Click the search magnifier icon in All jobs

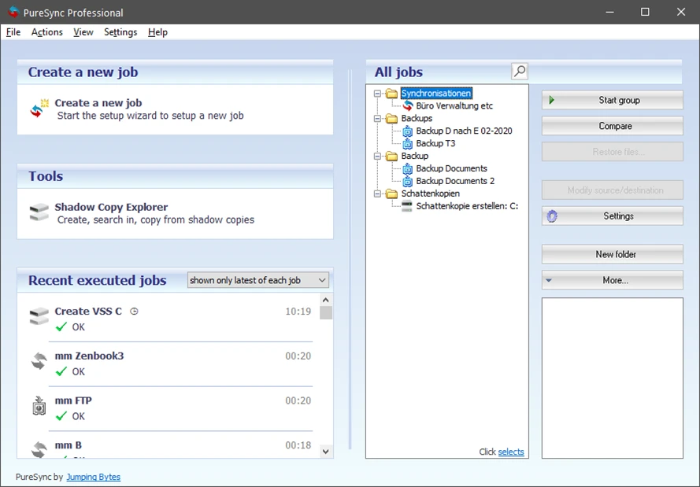tap(520, 72)
